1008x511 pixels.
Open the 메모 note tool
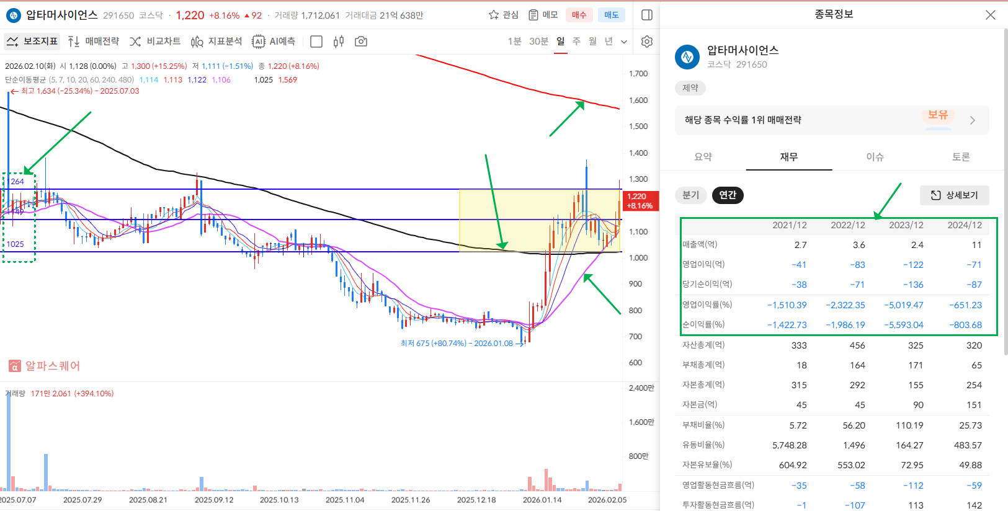coord(543,15)
